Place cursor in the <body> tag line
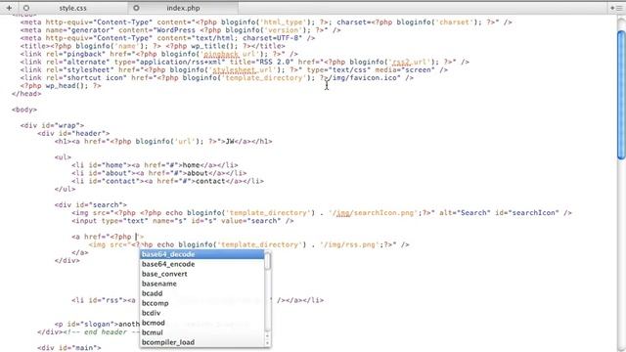Image resolution: width=626 pixels, height=352 pixels. (x=24, y=110)
